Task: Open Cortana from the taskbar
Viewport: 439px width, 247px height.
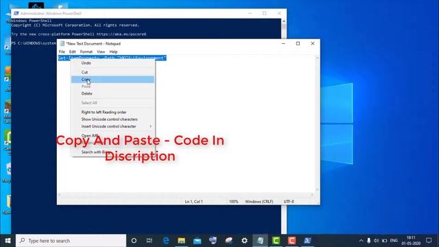Action: coord(134,241)
